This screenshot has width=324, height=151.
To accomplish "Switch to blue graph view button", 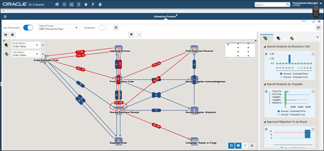I will (231, 146).
